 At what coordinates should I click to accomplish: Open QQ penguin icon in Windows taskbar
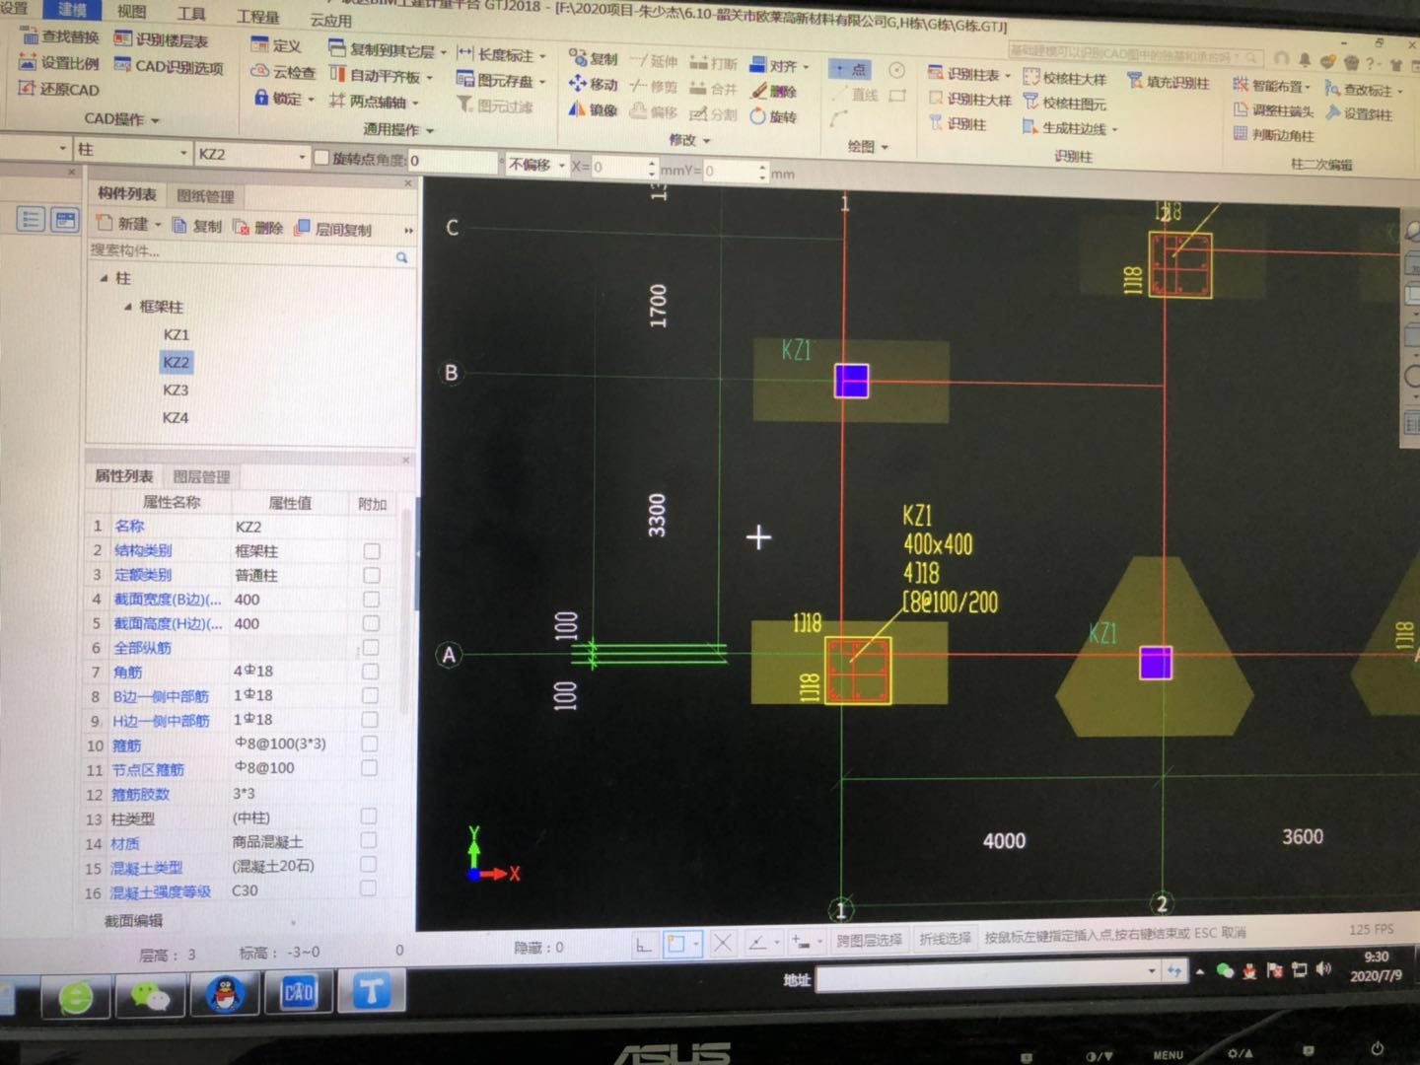pyautogui.click(x=225, y=992)
